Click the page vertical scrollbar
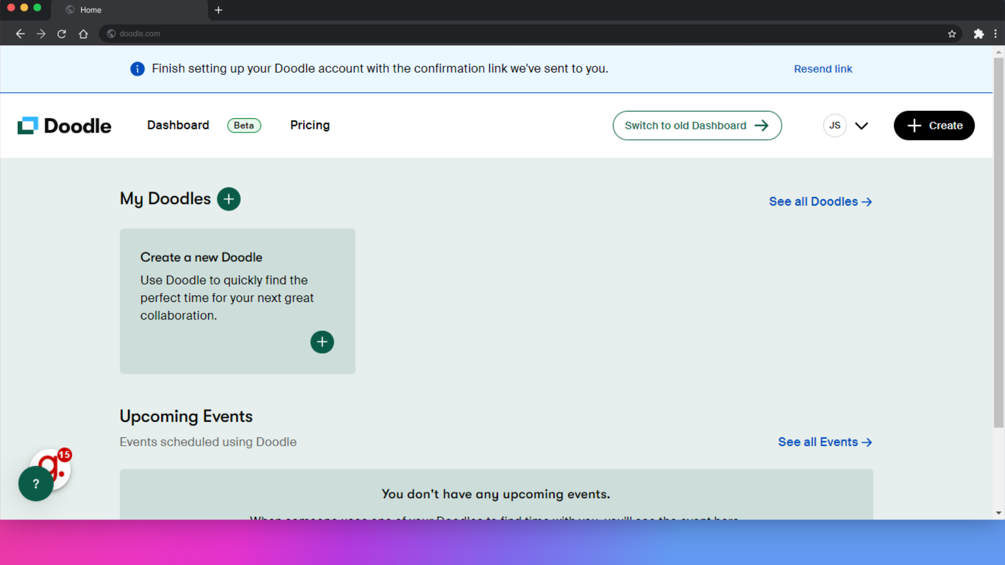This screenshot has height=565, width=1005. coord(999,242)
